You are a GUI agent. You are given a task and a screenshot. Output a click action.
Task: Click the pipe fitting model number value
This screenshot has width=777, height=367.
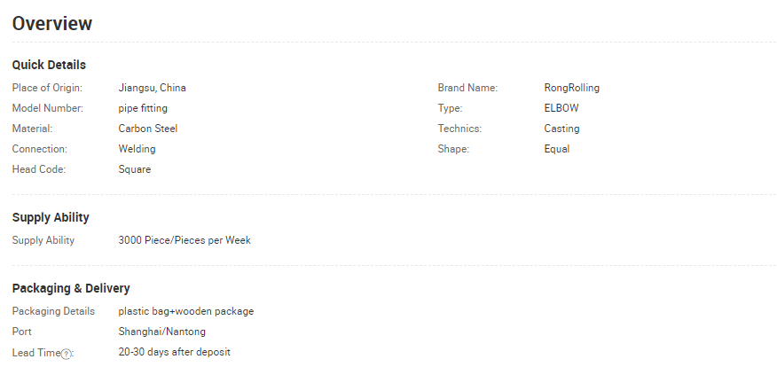point(143,108)
